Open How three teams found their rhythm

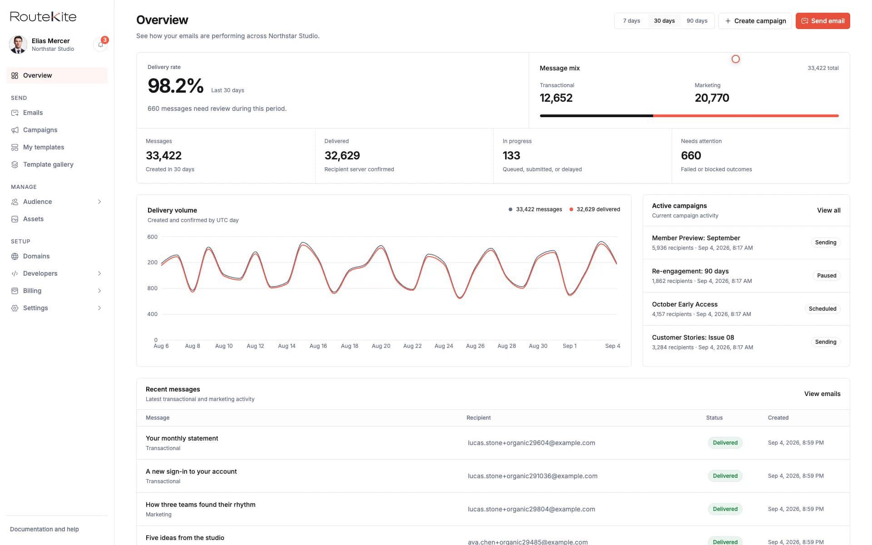coord(493,509)
